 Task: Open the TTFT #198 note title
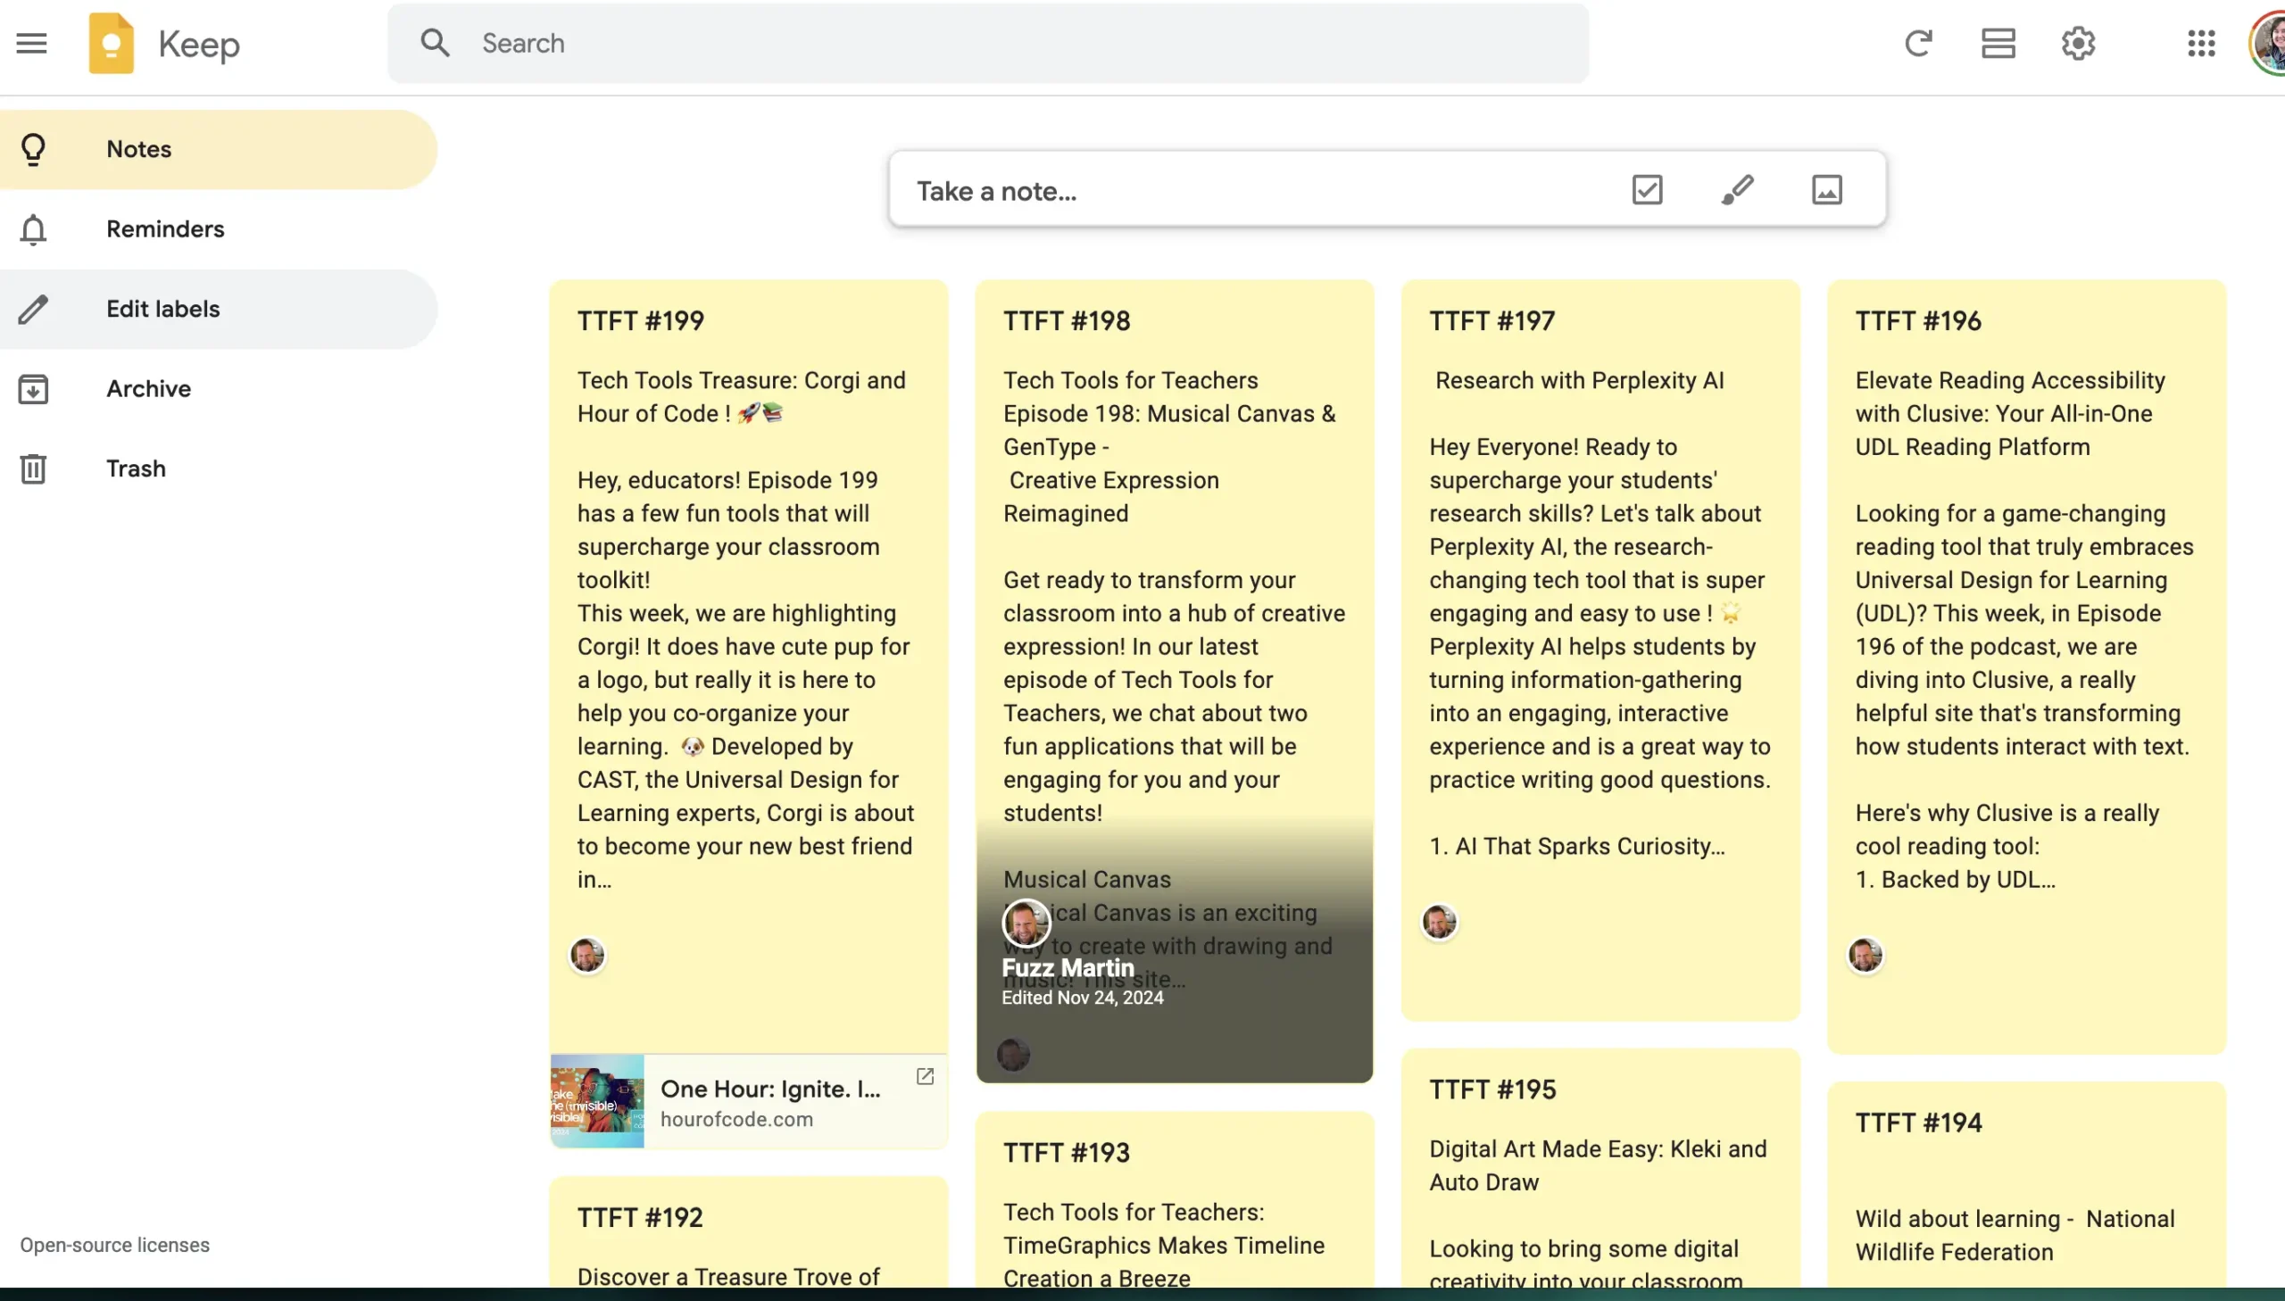pyautogui.click(x=1066, y=320)
